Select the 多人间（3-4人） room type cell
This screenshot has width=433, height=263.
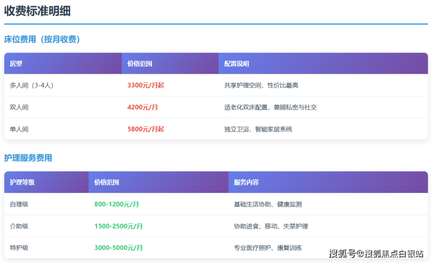[32, 85]
